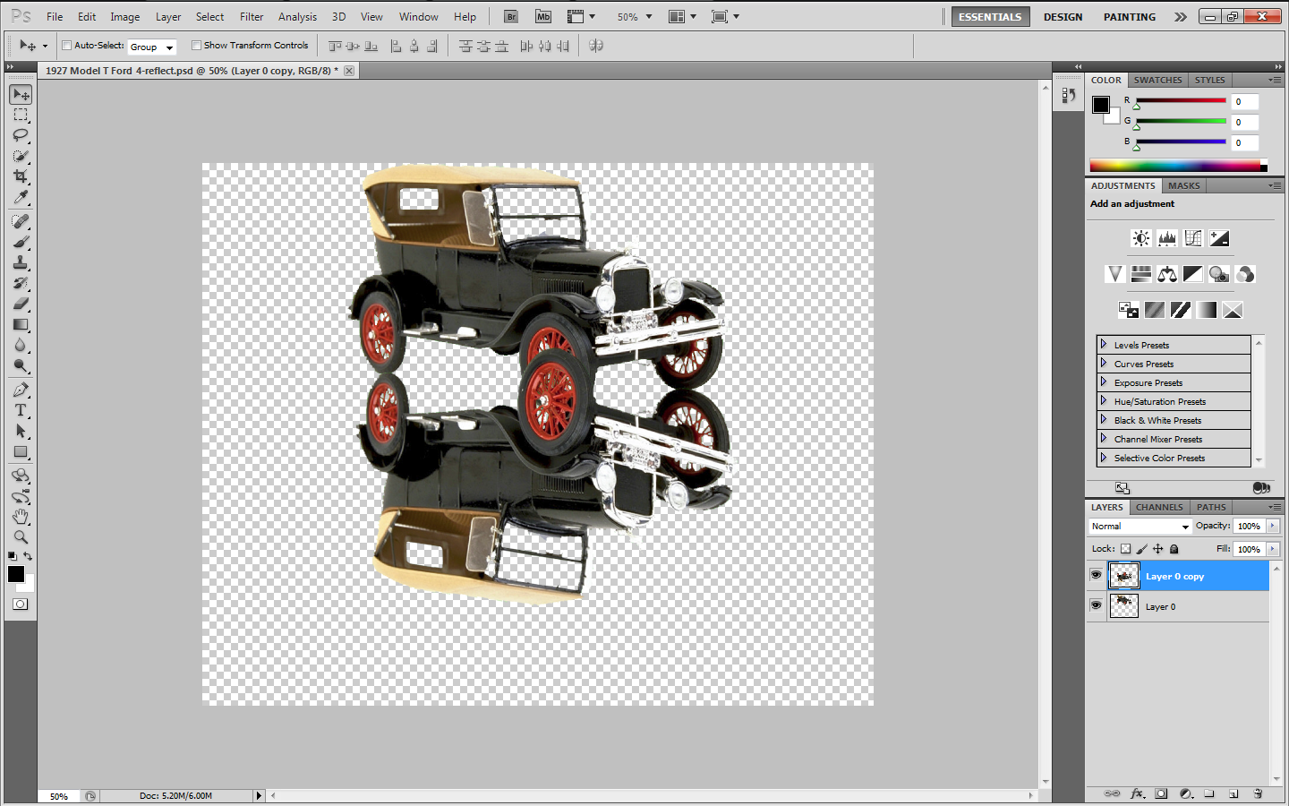The height and width of the screenshot is (806, 1289).
Task: Choose the Hand tool
Action: pos(21,517)
